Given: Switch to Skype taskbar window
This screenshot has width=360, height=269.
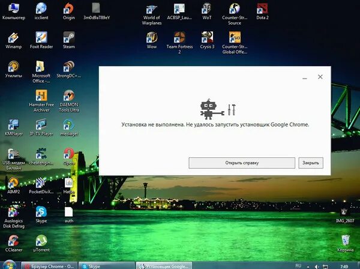Looking at the screenshot, I should pyautogui.click(x=107, y=265).
